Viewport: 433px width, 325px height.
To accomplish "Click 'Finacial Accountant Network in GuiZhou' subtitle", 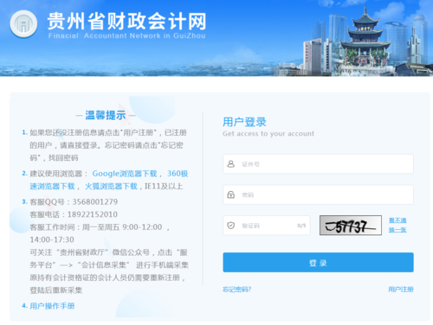I will click(x=127, y=35).
